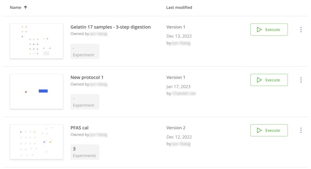
Task: Open more options for New protocol 1
Action: coord(301,80)
